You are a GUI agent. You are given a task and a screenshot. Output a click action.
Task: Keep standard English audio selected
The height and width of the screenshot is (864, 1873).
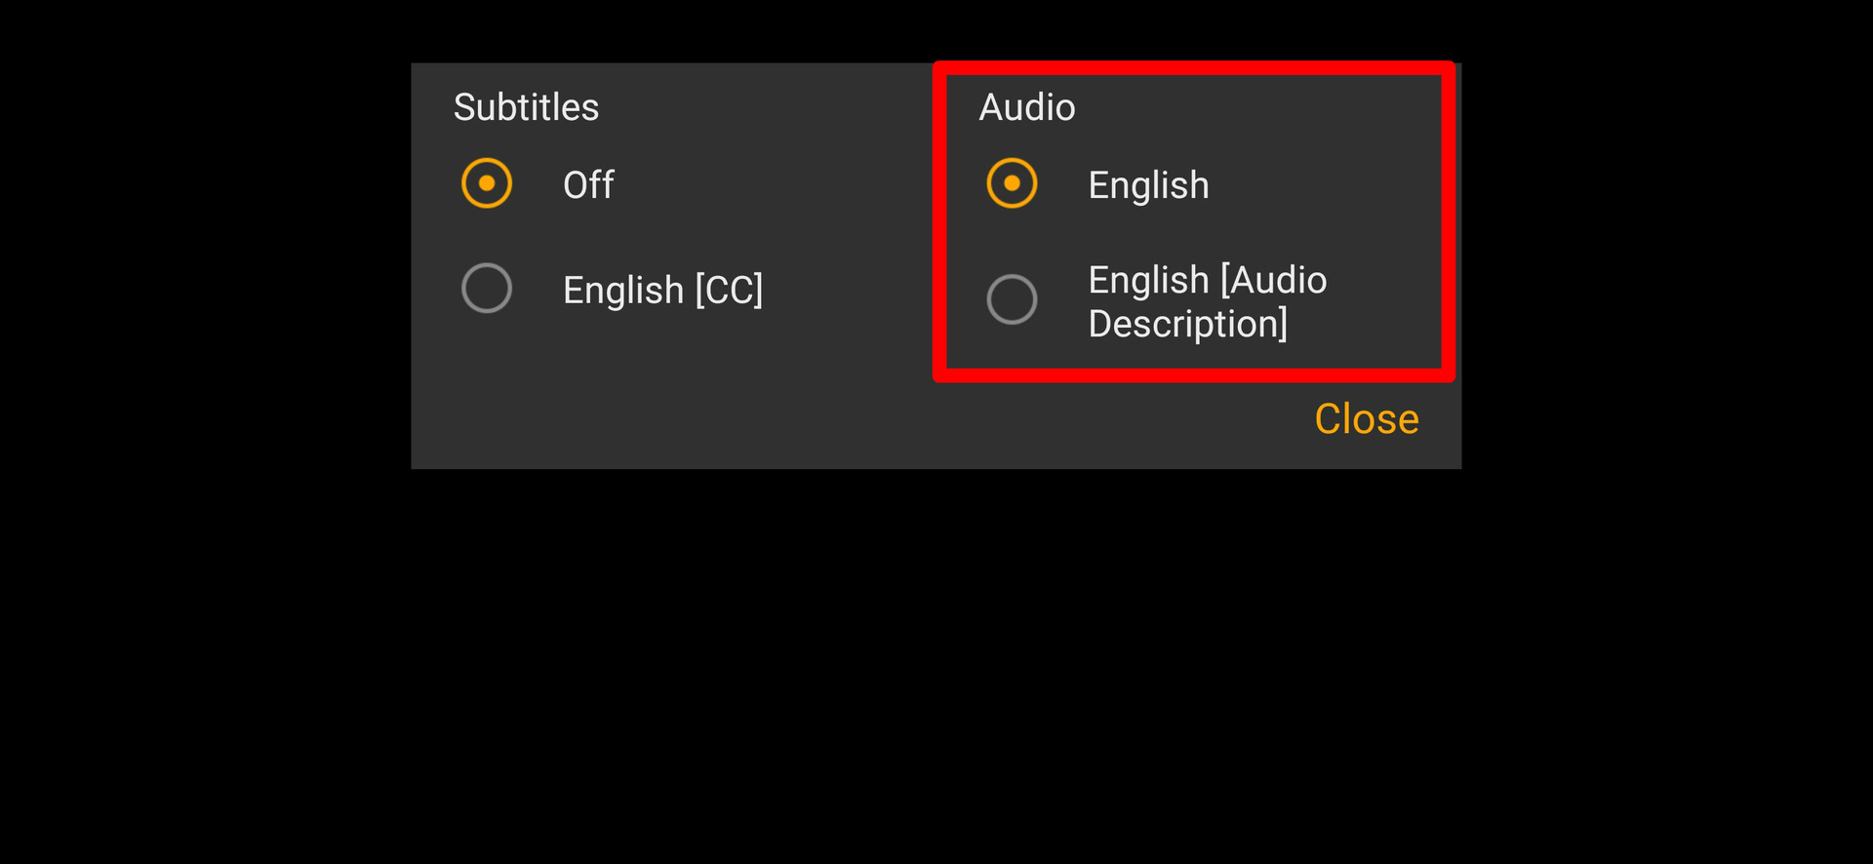pos(1012,183)
